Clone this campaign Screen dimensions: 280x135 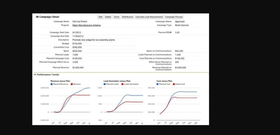pyautogui.click(x=117, y=17)
